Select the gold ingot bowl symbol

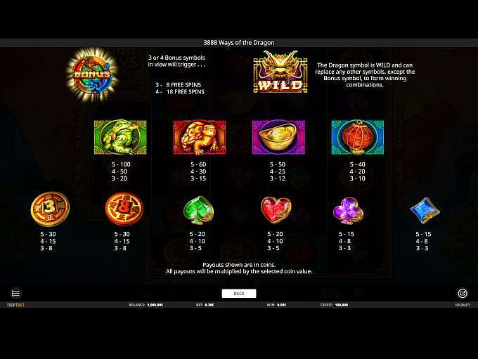point(278,137)
